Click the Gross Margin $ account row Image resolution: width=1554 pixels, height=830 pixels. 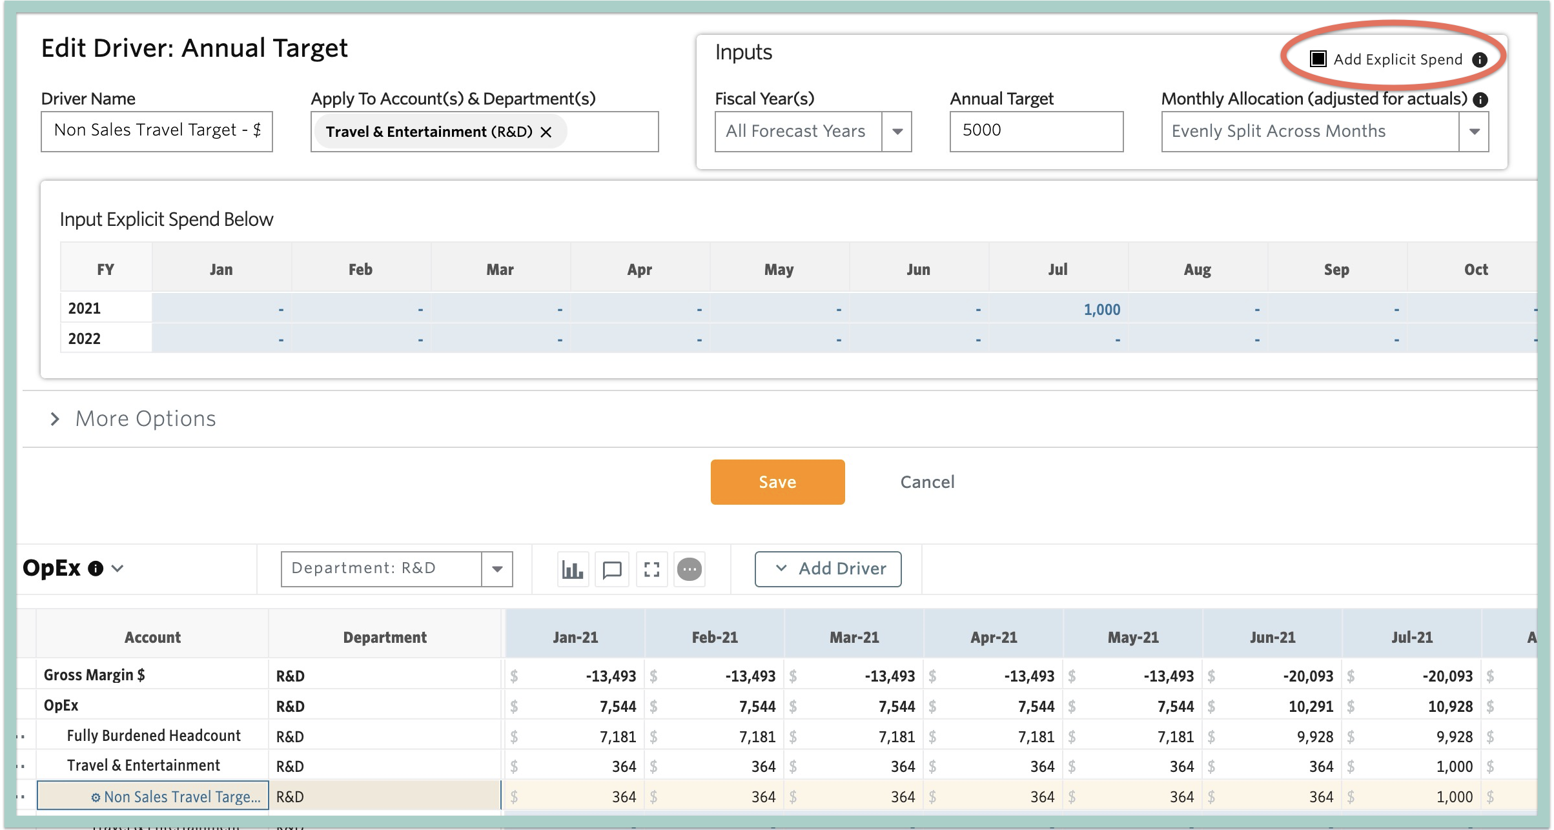94,675
